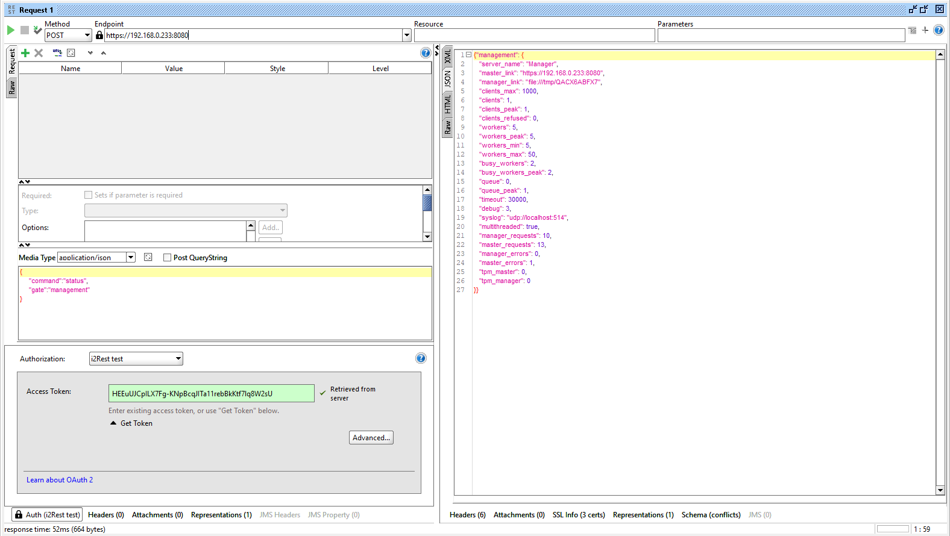Click the Add.. options button
Image resolution: width=950 pixels, height=536 pixels.
pyautogui.click(x=271, y=228)
